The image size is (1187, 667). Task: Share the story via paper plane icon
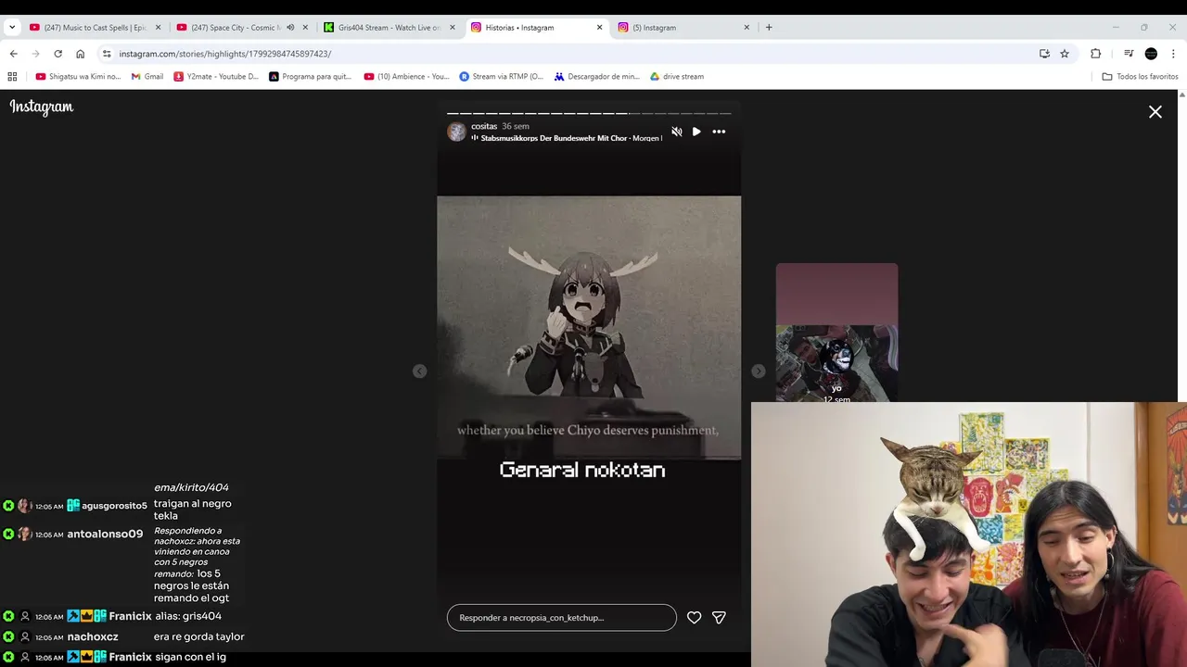point(719,617)
